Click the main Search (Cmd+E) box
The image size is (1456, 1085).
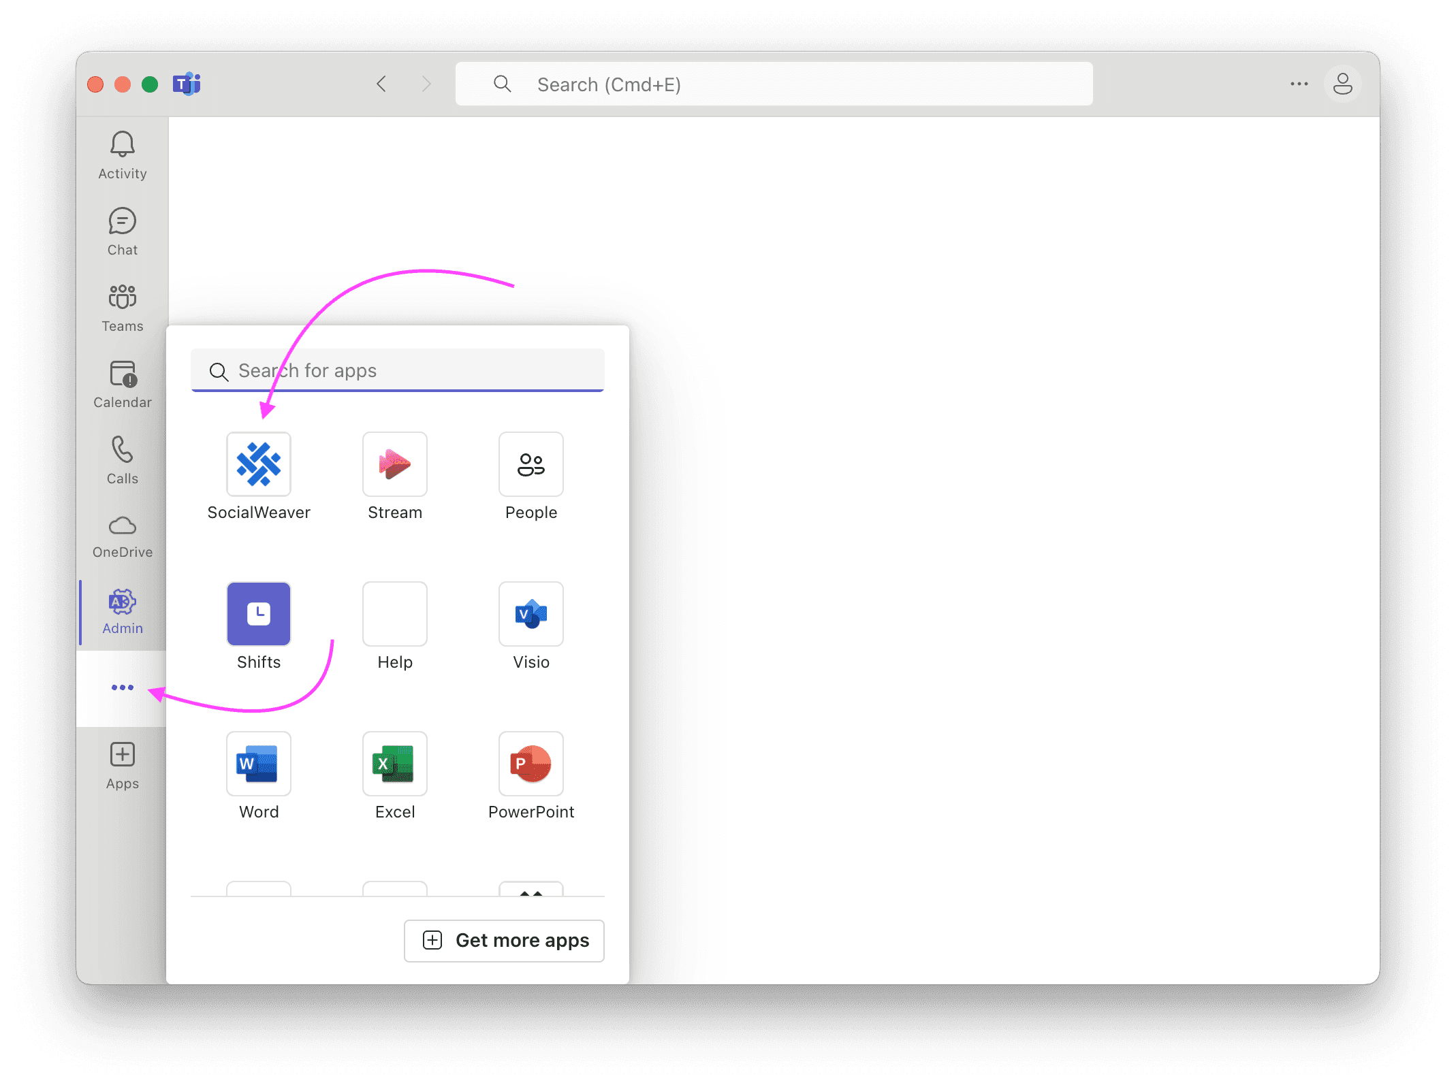[x=774, y=84]
